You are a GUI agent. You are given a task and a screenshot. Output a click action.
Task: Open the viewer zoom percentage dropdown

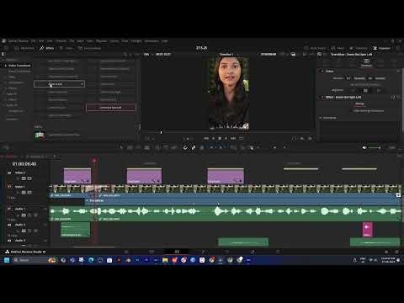147,54
